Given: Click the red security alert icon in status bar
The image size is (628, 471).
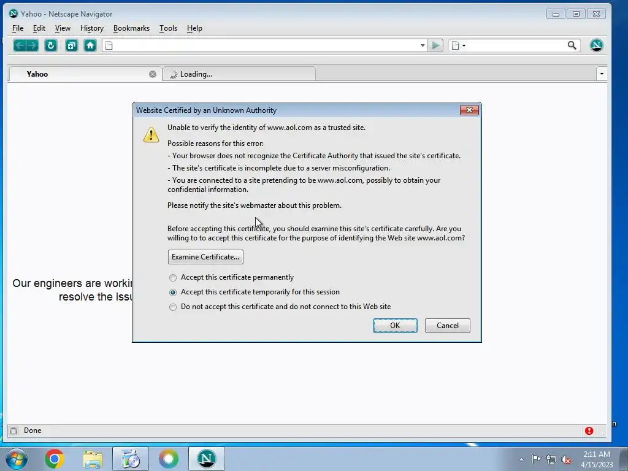Looking at the screenshot, I should (589, 431).
